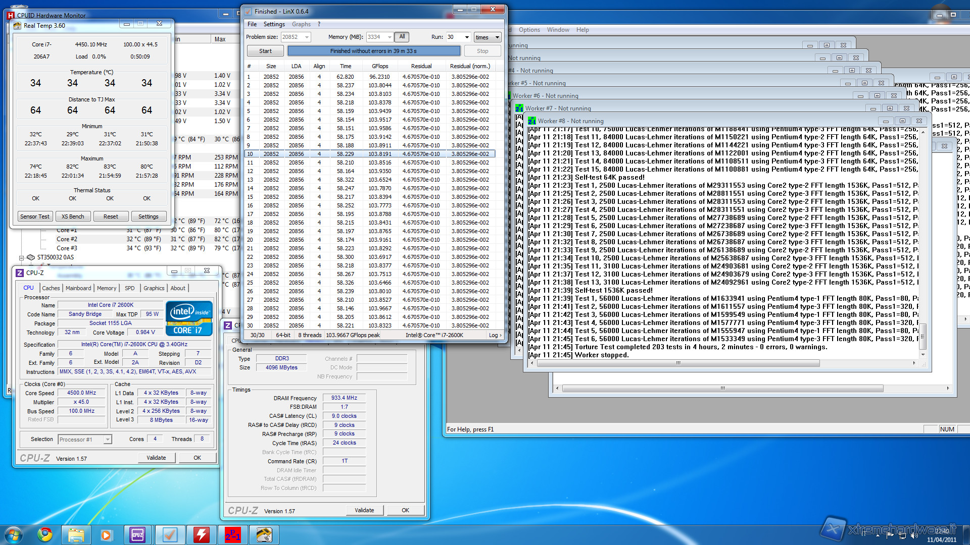The height and width of the screenshot is (545, 970).
Task: Expand the Log panel in LinX
Action: coord(495,335)
